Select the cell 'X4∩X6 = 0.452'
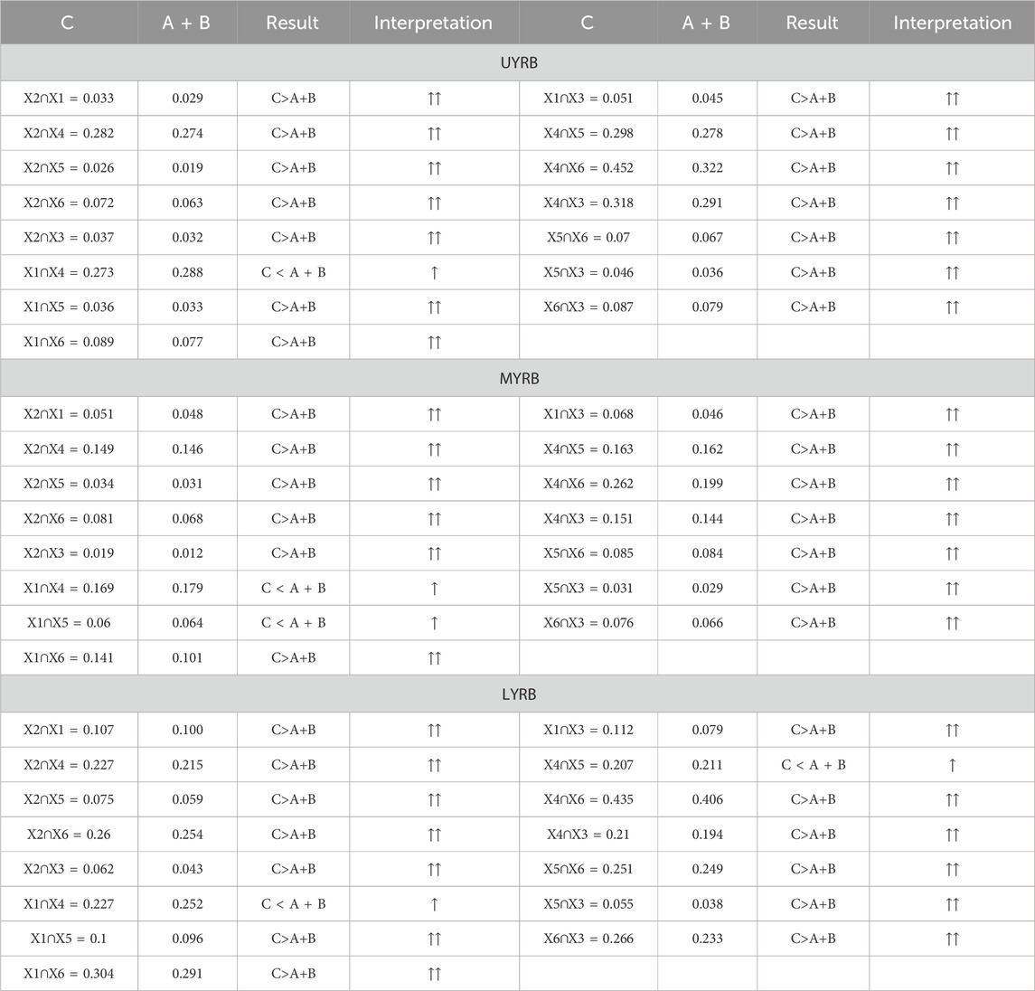The height and width of the screenshot is (991, 1035). coord(588,167)
